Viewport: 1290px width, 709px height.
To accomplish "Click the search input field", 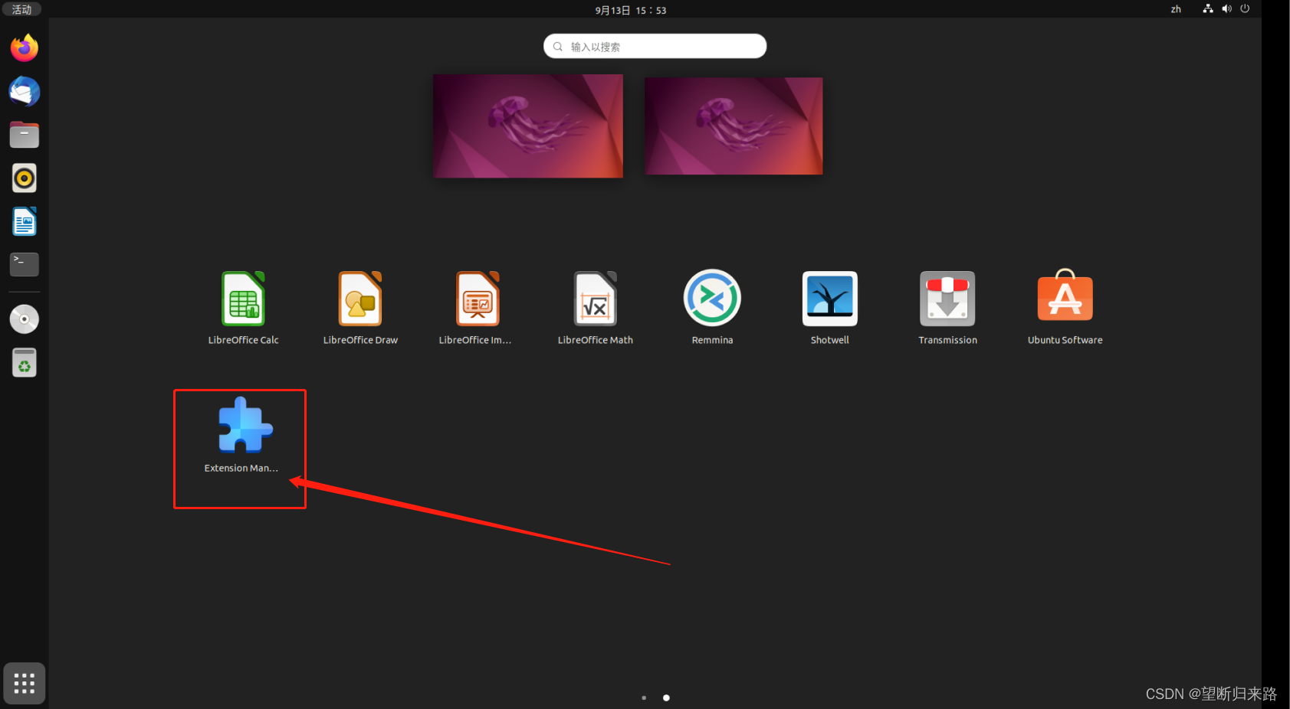I will point(655,46).
